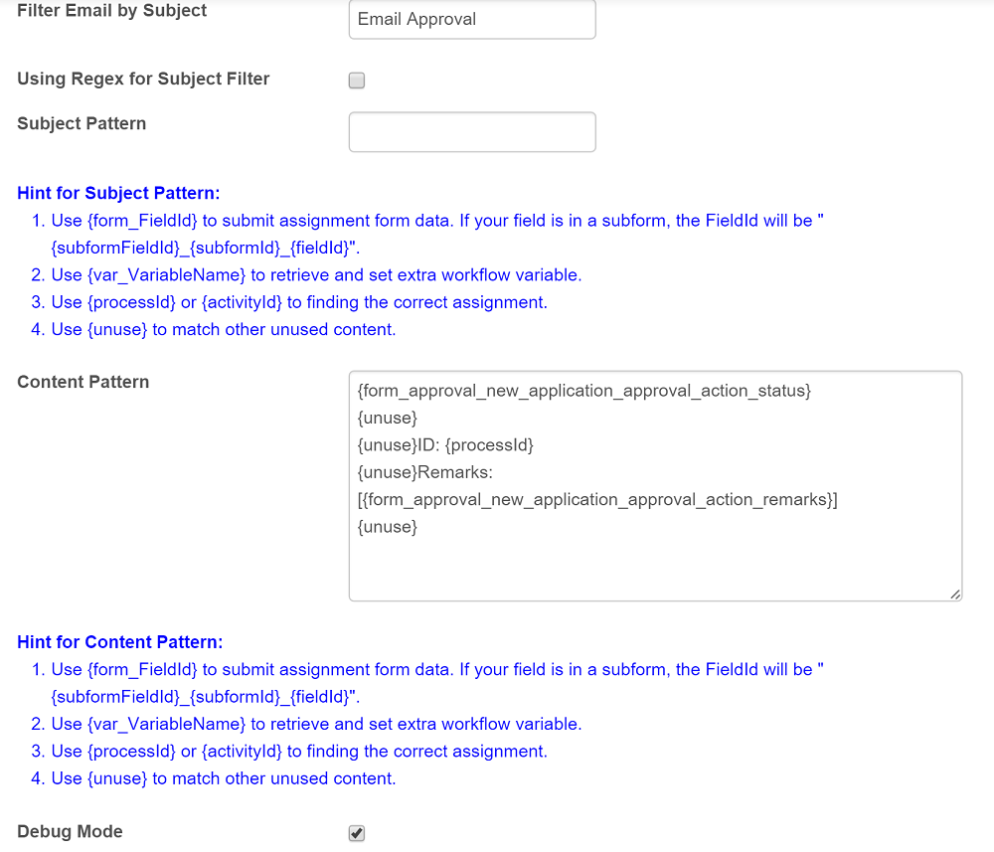Viewport: 994px width, 852px height.
Task: Click the "Hint for Content Pattern:" heading
Action: click(120, 642)
